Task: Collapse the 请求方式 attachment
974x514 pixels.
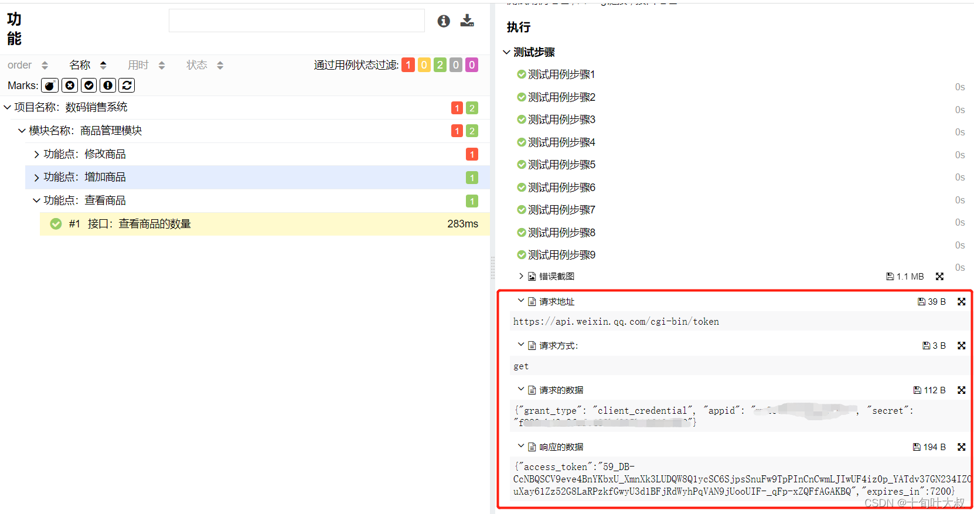Action: (520, 345)
